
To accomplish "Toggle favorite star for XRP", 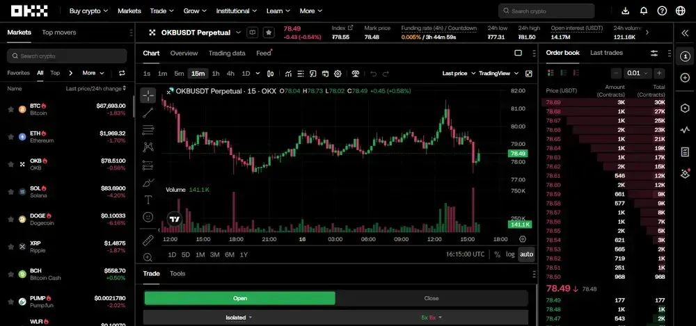I will coord(10,247).
